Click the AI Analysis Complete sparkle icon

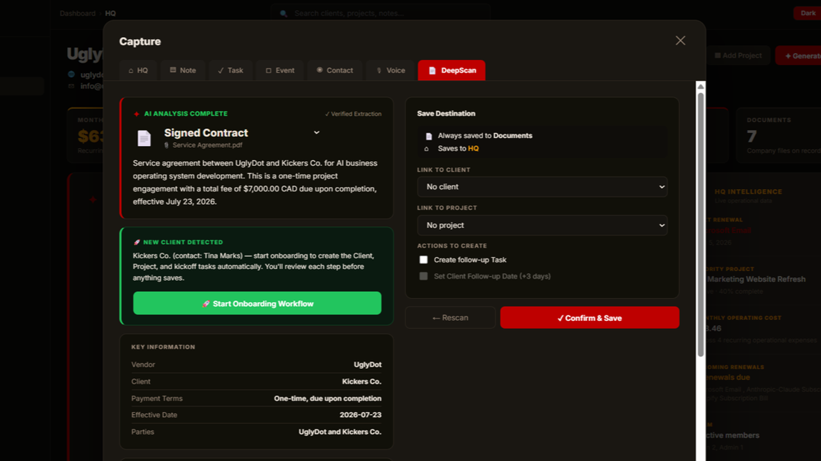[x=137, y=114]
